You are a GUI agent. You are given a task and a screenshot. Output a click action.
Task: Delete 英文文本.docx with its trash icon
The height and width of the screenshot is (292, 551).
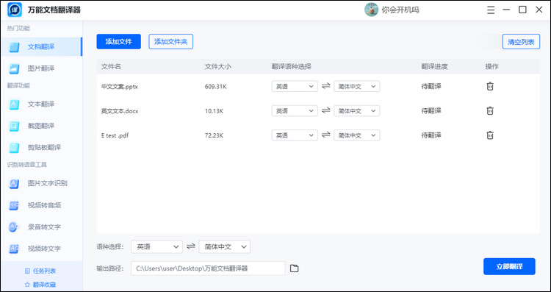coord(490,111)
